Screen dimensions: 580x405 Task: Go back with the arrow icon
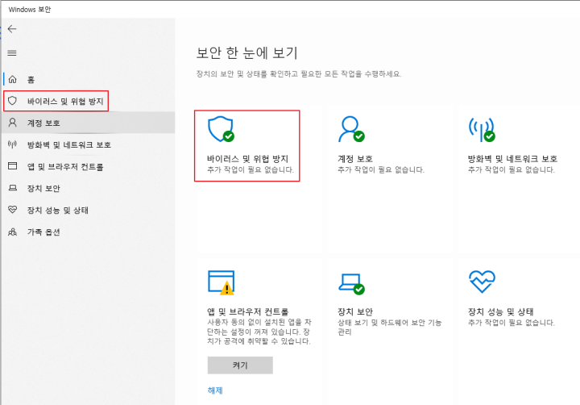click(12, 29)
